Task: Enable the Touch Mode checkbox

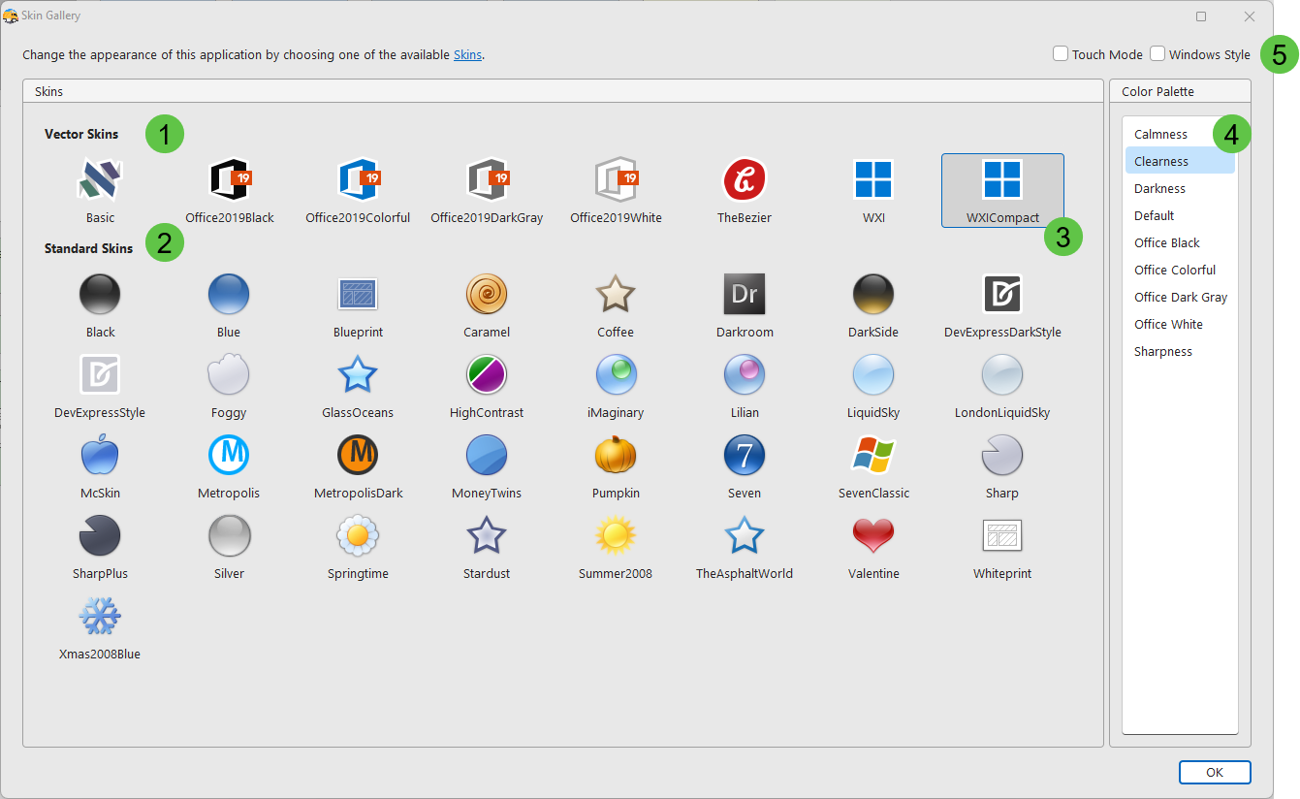Action: tap(1062, 54)
